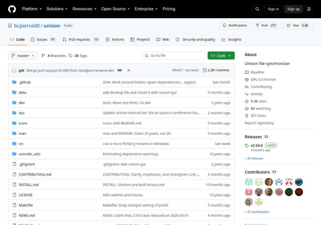Open the unicode_utils folder
321x225 pixels.
click(29, 154)
